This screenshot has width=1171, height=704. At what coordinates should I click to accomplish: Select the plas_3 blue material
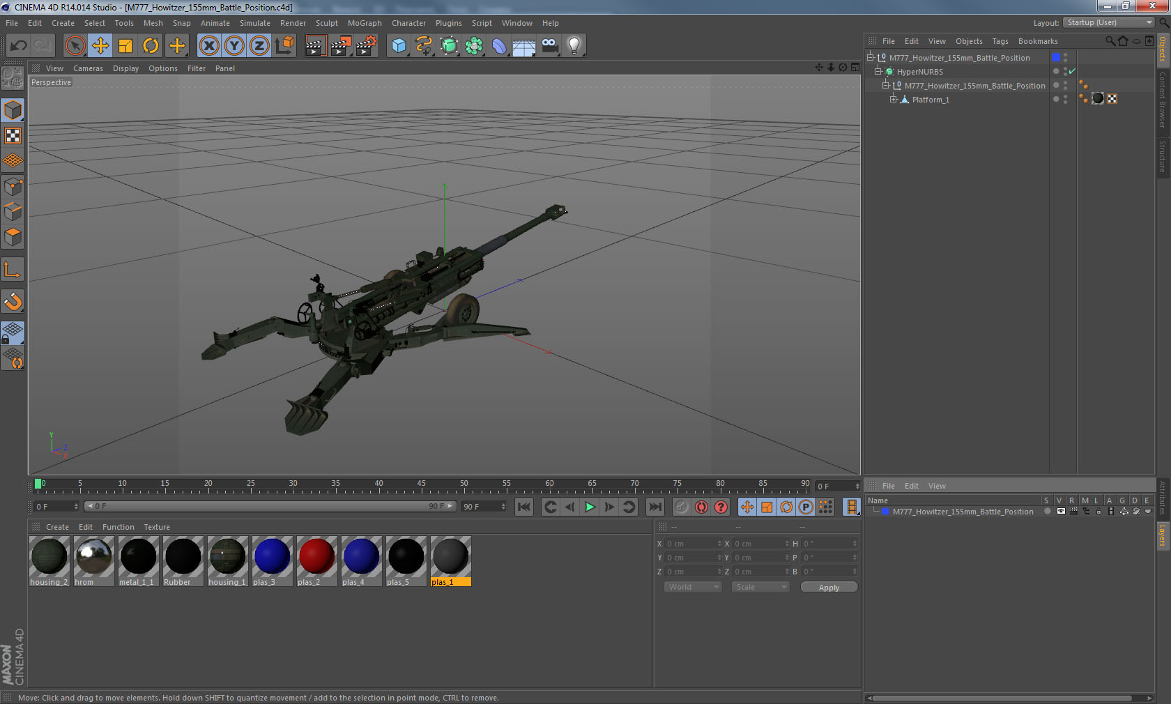coord(272,561)
